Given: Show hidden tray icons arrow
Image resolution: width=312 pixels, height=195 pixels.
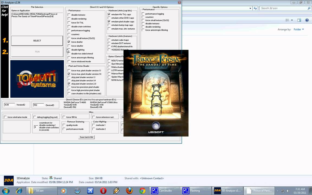Looking at the screenshot, I should [278, 191].
